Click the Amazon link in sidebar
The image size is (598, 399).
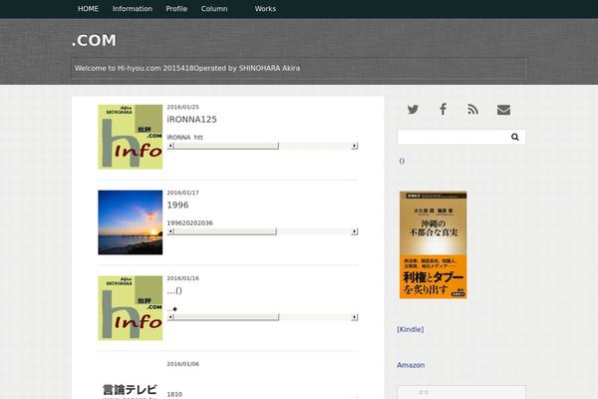[411, 365]
